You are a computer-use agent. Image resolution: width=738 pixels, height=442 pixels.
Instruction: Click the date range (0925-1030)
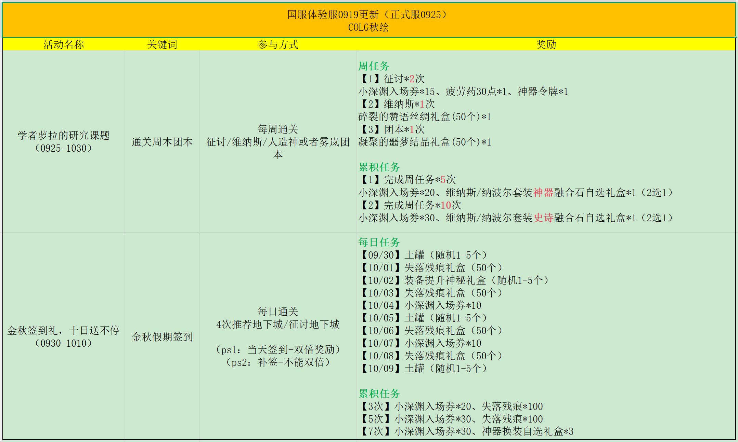[x=64, y=148]
